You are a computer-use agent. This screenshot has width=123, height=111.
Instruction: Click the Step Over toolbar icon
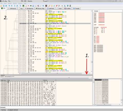click(17, 6)
